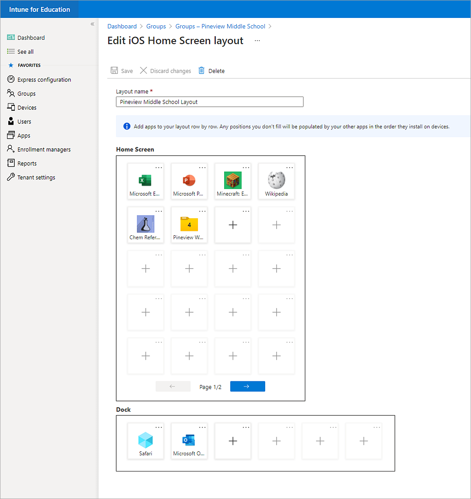Open options menu for Minecraft tile
Screen dimensions: 471x499
246,167
